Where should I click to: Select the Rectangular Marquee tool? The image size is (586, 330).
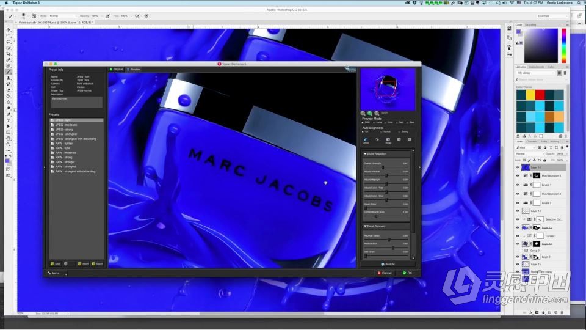pos(8,35)
